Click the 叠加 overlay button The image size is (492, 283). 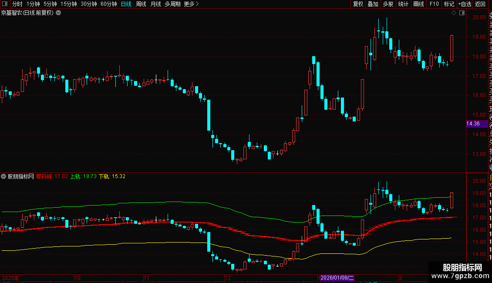tap(373, 4)
